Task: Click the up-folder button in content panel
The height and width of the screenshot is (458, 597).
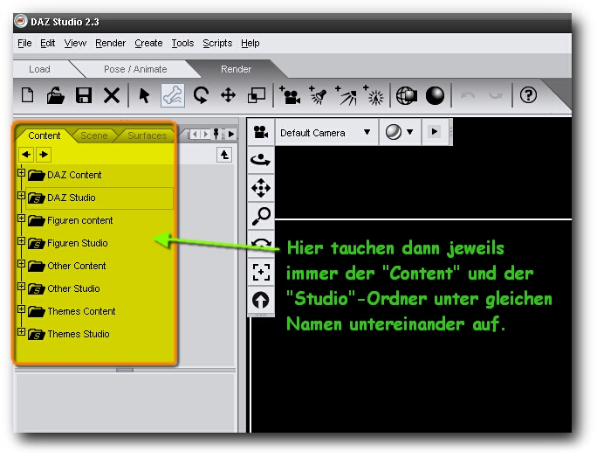Action: tap(224, 155)
